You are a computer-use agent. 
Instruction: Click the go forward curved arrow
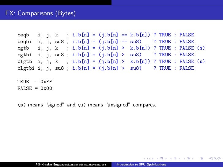click(x=219, y=158)
